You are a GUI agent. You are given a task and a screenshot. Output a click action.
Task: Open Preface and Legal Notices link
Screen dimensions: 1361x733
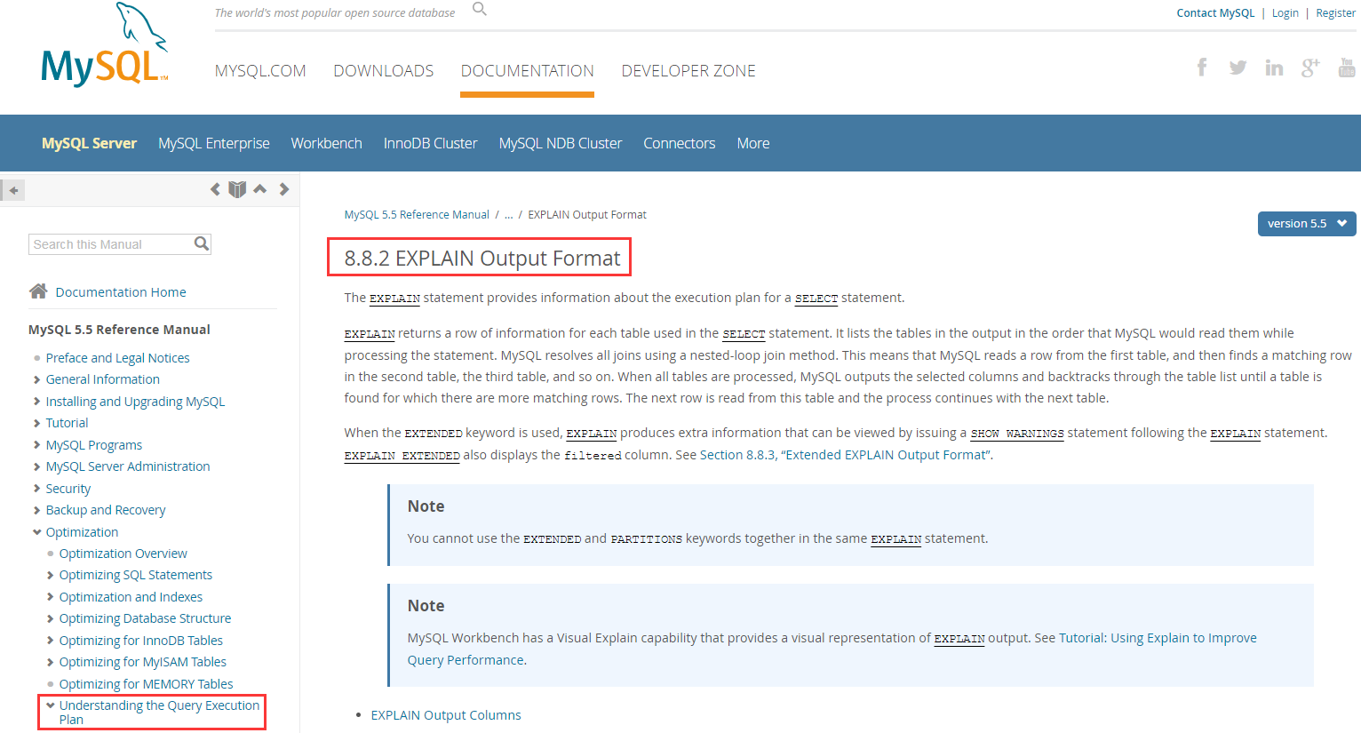pyautogui.click(x=118, y=358)
